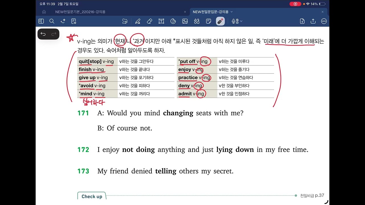
Task: Select the Shapes tool
Action: point(197,21)
